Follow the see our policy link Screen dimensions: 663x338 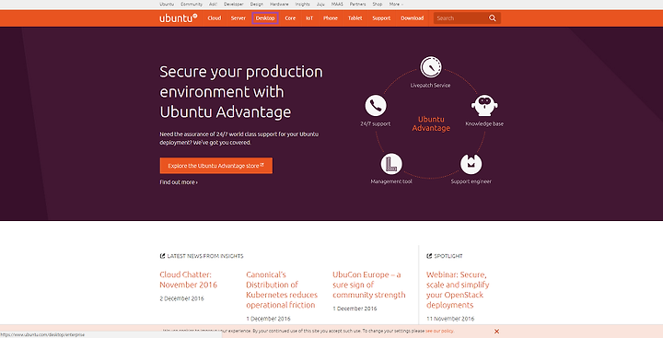point(439,331)
